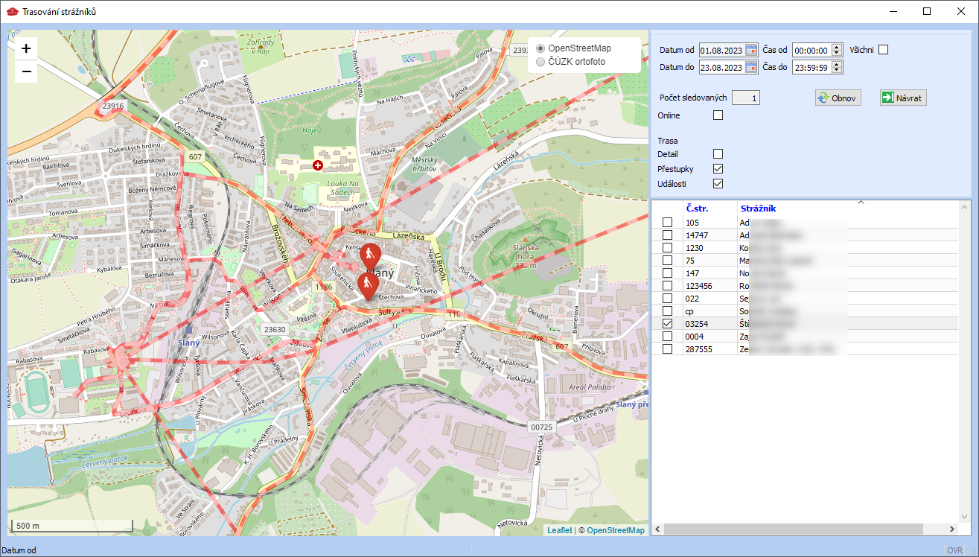Edit the Datum do date field

[x=722, y=67]
